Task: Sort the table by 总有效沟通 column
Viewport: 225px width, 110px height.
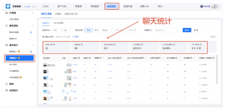Action: 162,58
